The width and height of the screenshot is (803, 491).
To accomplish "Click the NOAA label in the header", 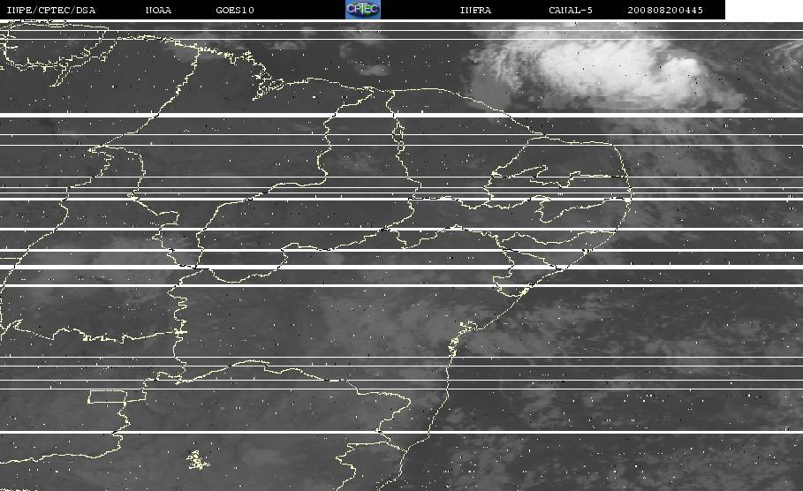I will (158, 10).
